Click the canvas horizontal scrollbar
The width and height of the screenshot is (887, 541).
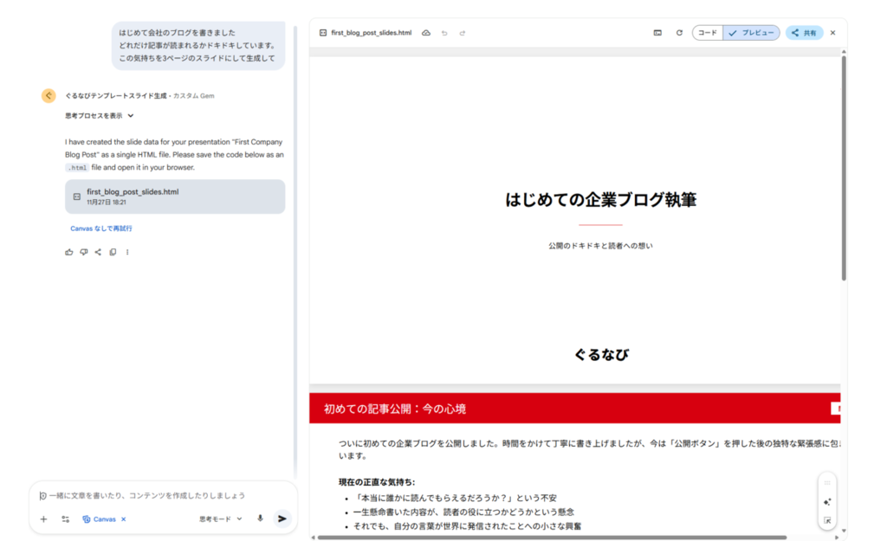pyautogui.click(x=552, y=538)
